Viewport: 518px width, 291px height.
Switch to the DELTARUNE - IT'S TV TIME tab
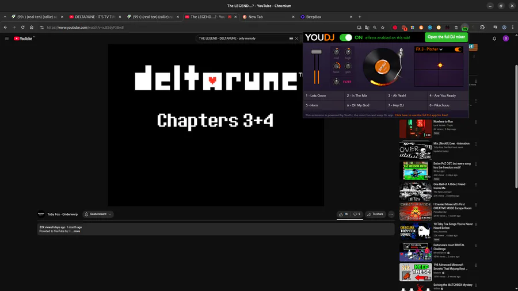point(95,17)
